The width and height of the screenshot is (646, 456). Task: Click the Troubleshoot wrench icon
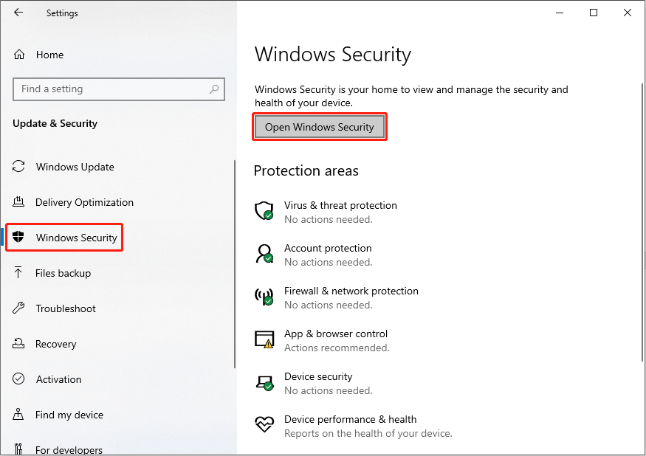tap(18, 308)
